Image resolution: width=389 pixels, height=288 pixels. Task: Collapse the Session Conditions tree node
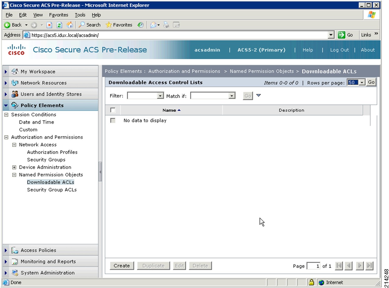point(6,115)
